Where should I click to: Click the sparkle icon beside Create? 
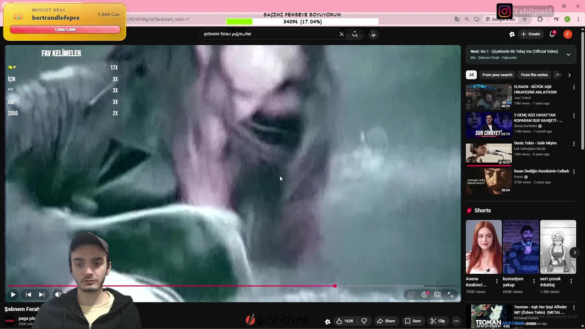(x=512, y=34)
